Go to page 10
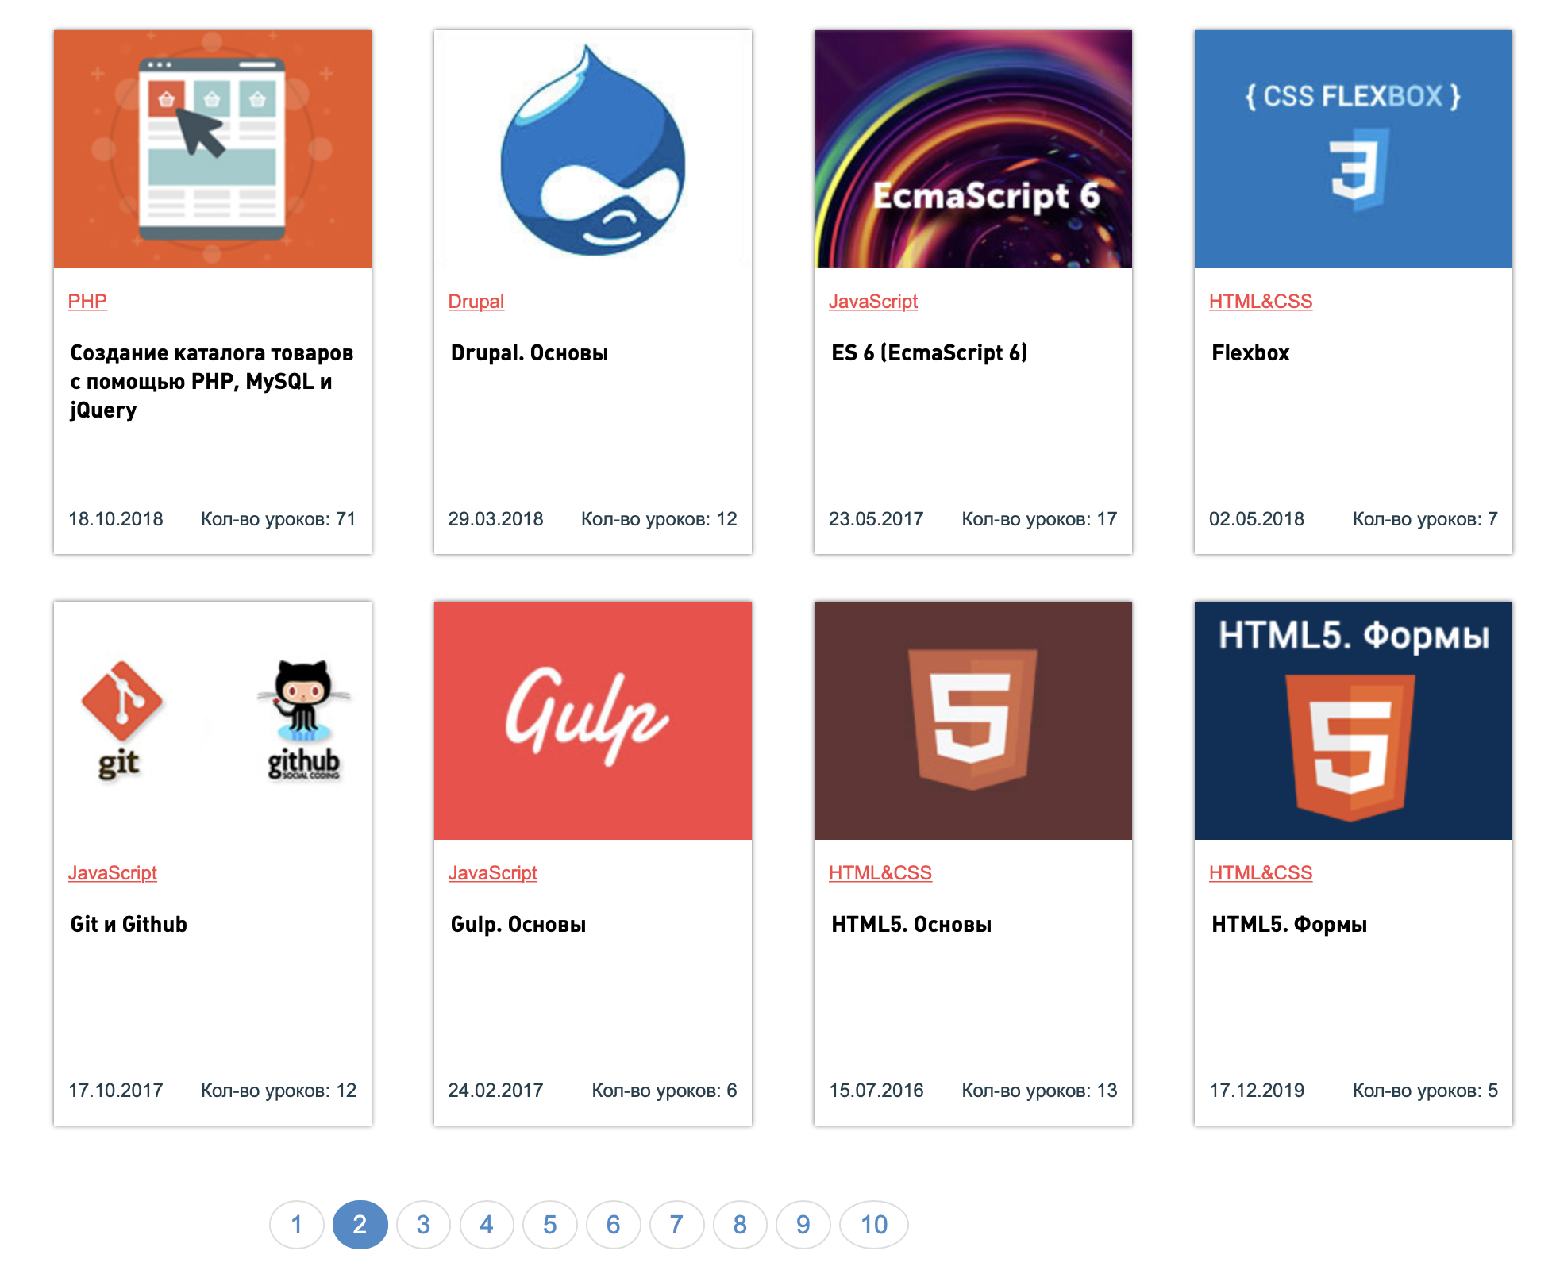Viewport: 1556px width, 1270px height. (x=874, y=1225)
